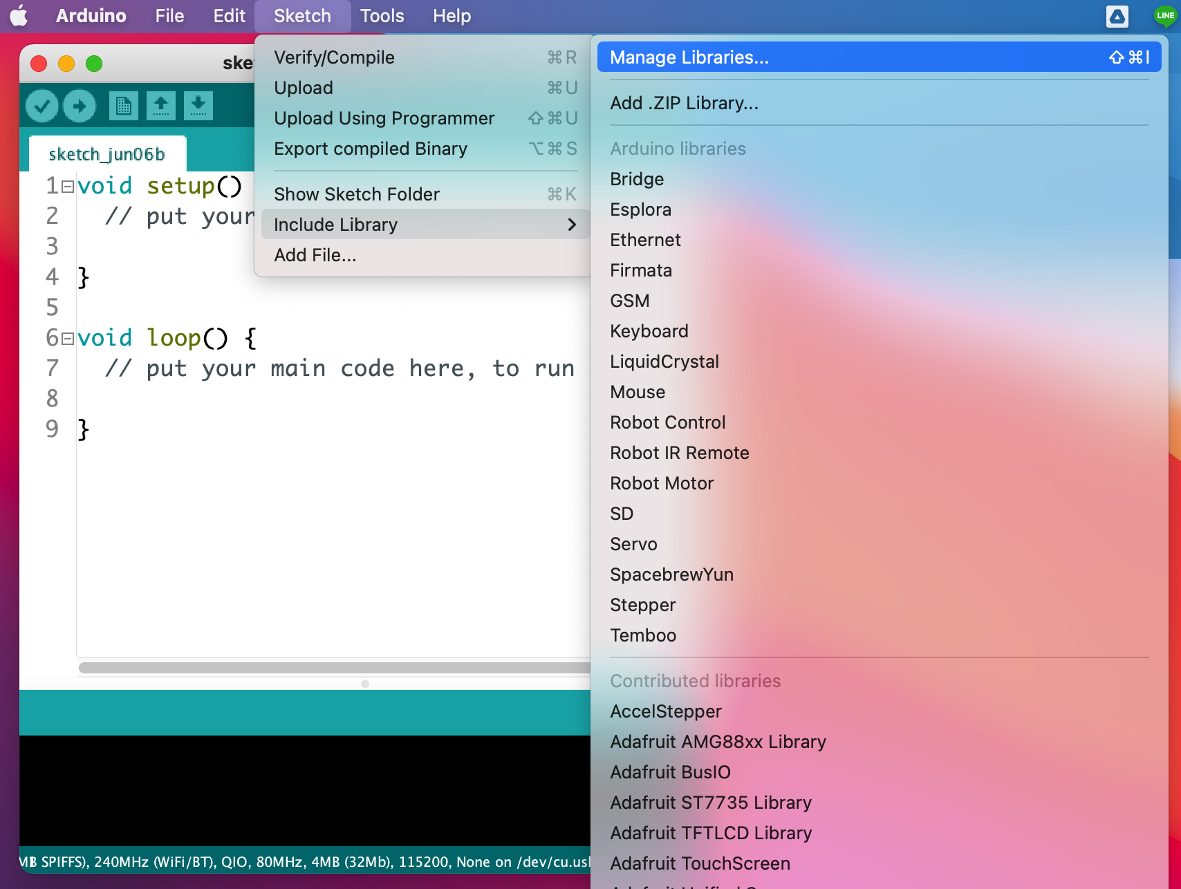This screenshot has width=1181, height=889.
Task: Choose Add .ZIP Library...
Action: tap(879, 103)
